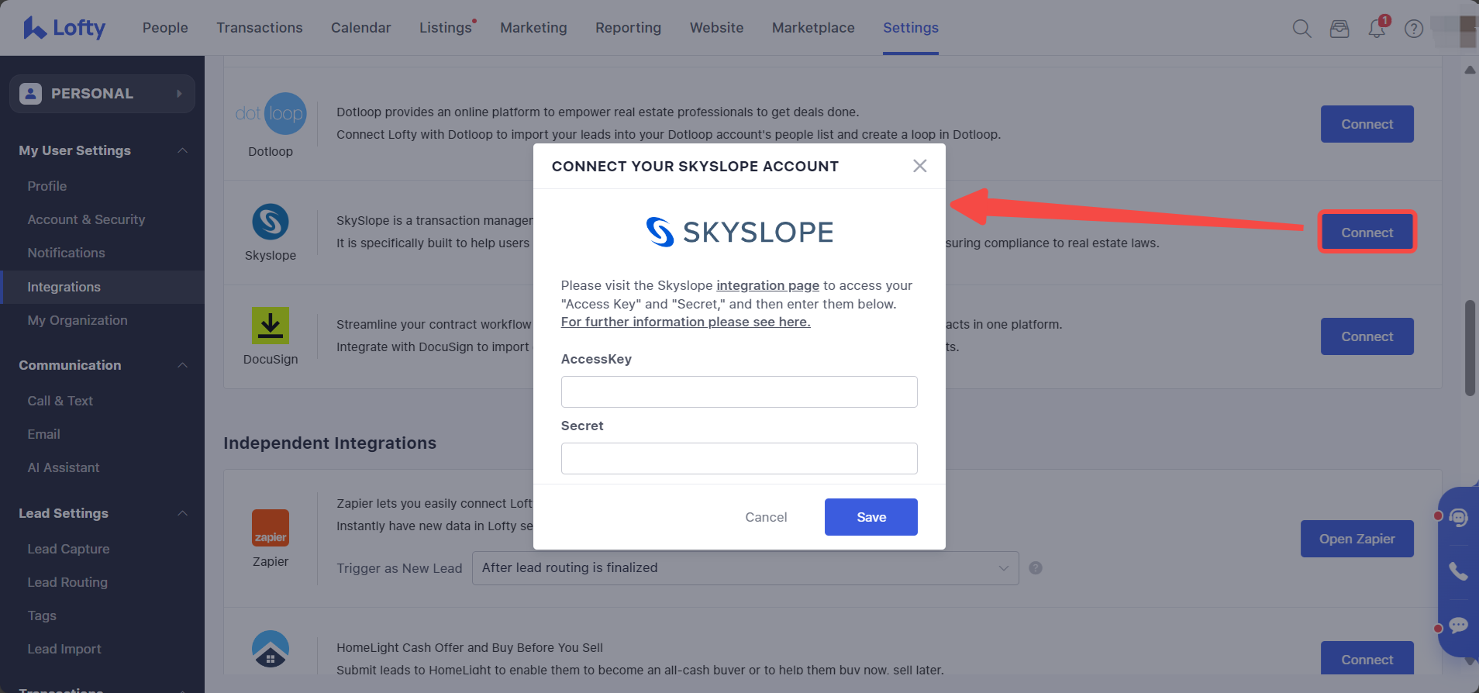This screenshot has height=693, width=1479.
Task: Open the phone dialer icon
Action: click(x=1458, y=571)
